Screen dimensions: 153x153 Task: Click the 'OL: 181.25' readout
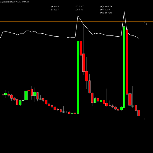tap(106, 13)
